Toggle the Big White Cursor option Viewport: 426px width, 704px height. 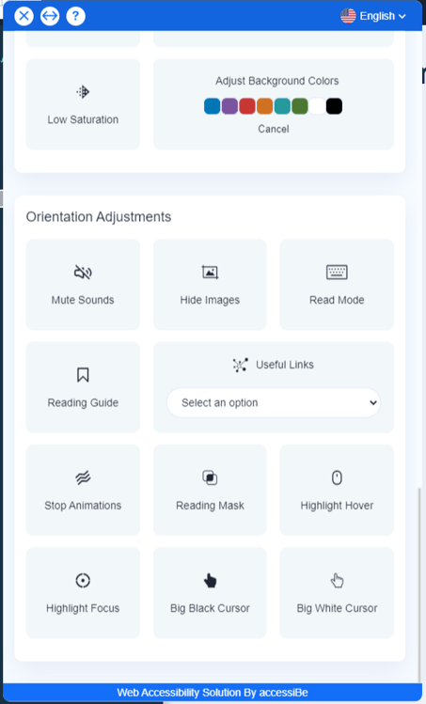pos(337,593)
